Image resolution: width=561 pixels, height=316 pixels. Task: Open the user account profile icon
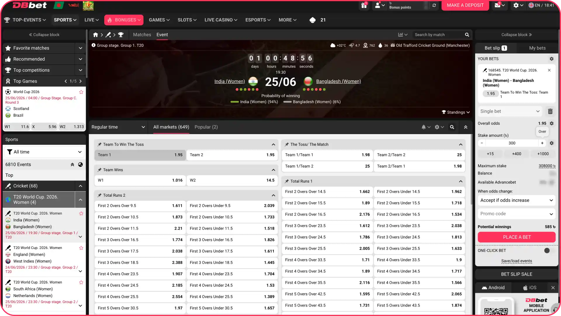click(378, 5)
